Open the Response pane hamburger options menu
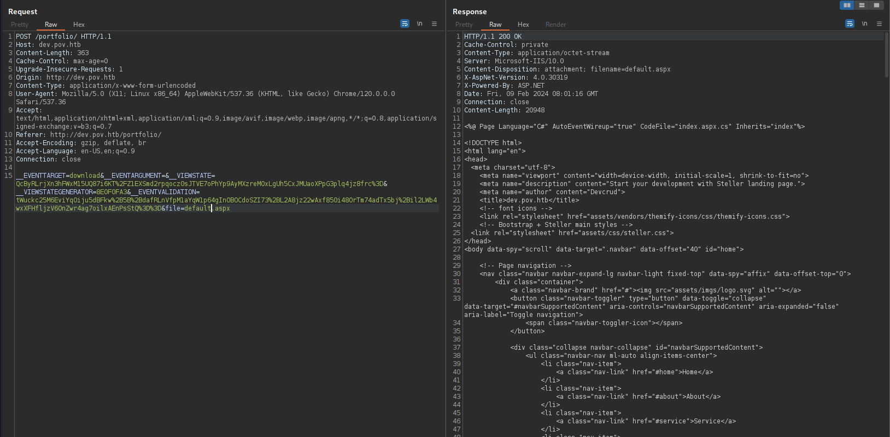This screenshot has height=437, width=890. (x=879, y=23)
